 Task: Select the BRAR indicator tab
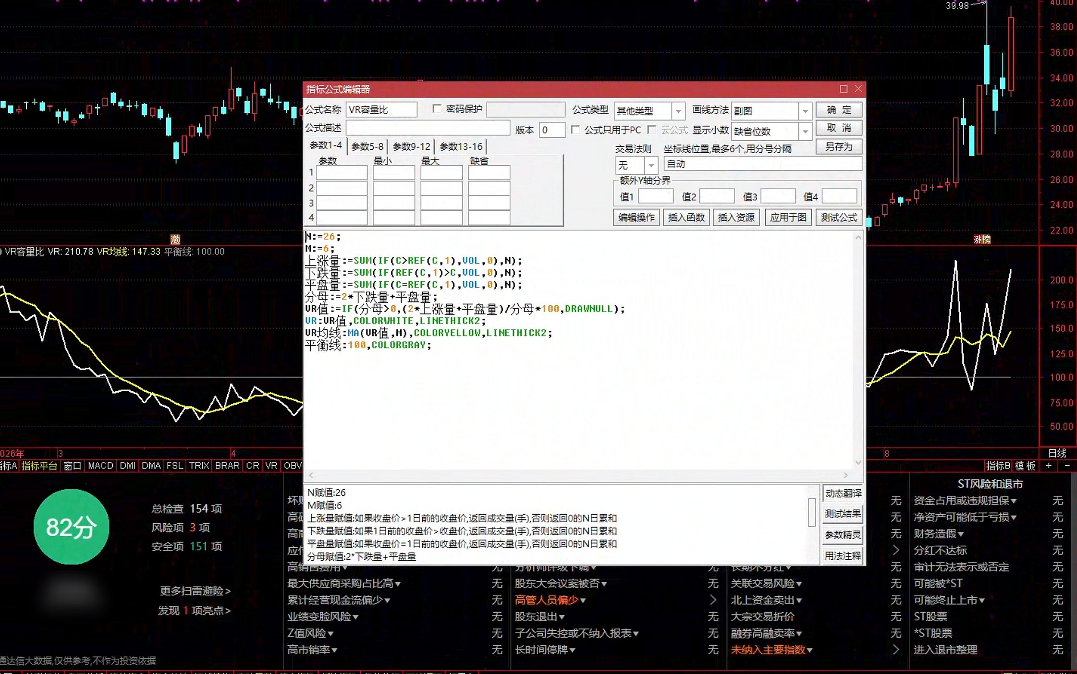point(227,466)
